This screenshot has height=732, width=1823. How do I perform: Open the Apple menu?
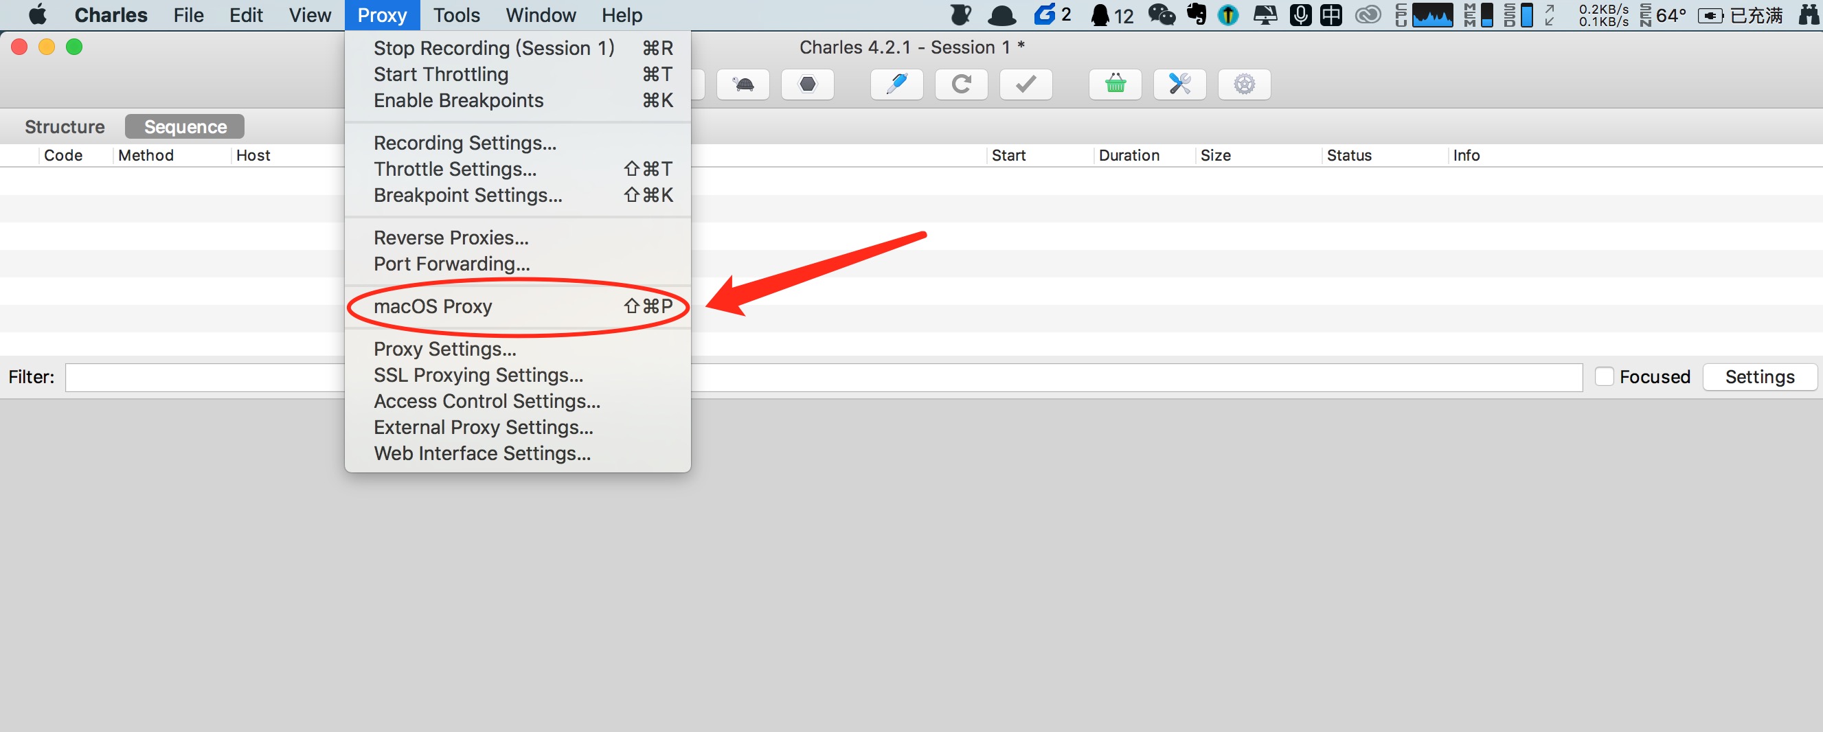(38, 15)
